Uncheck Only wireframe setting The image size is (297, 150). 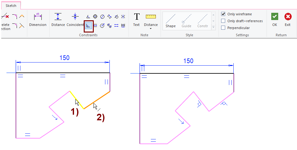[223, 14]
